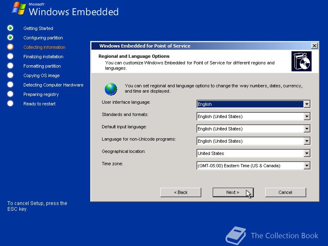Click the Finalizing installation step indicator

click(10, 56)
